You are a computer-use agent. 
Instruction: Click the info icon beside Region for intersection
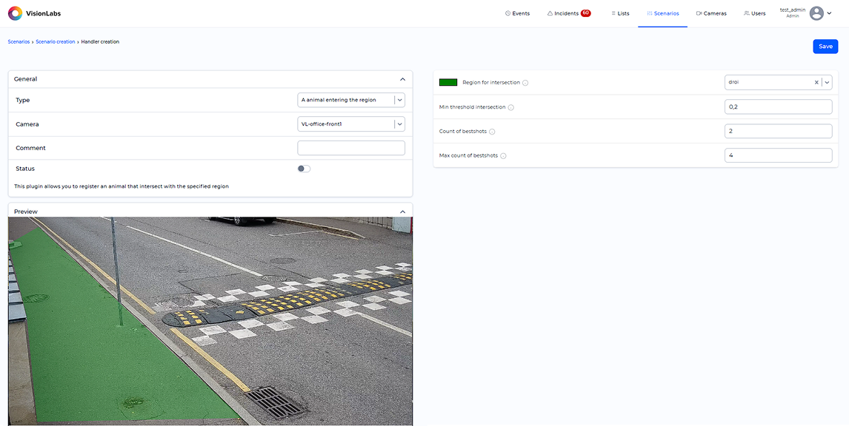click(525, 83)
